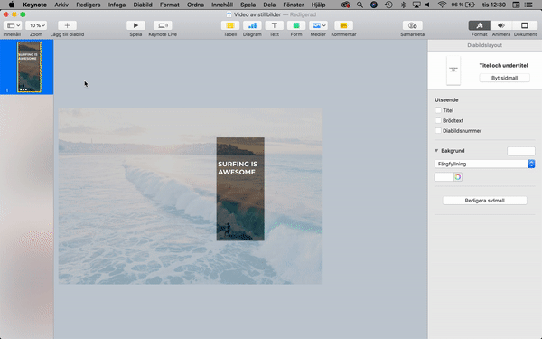Enable the Brödtext checkbox
Screen dimensions: 542x339
438,120
